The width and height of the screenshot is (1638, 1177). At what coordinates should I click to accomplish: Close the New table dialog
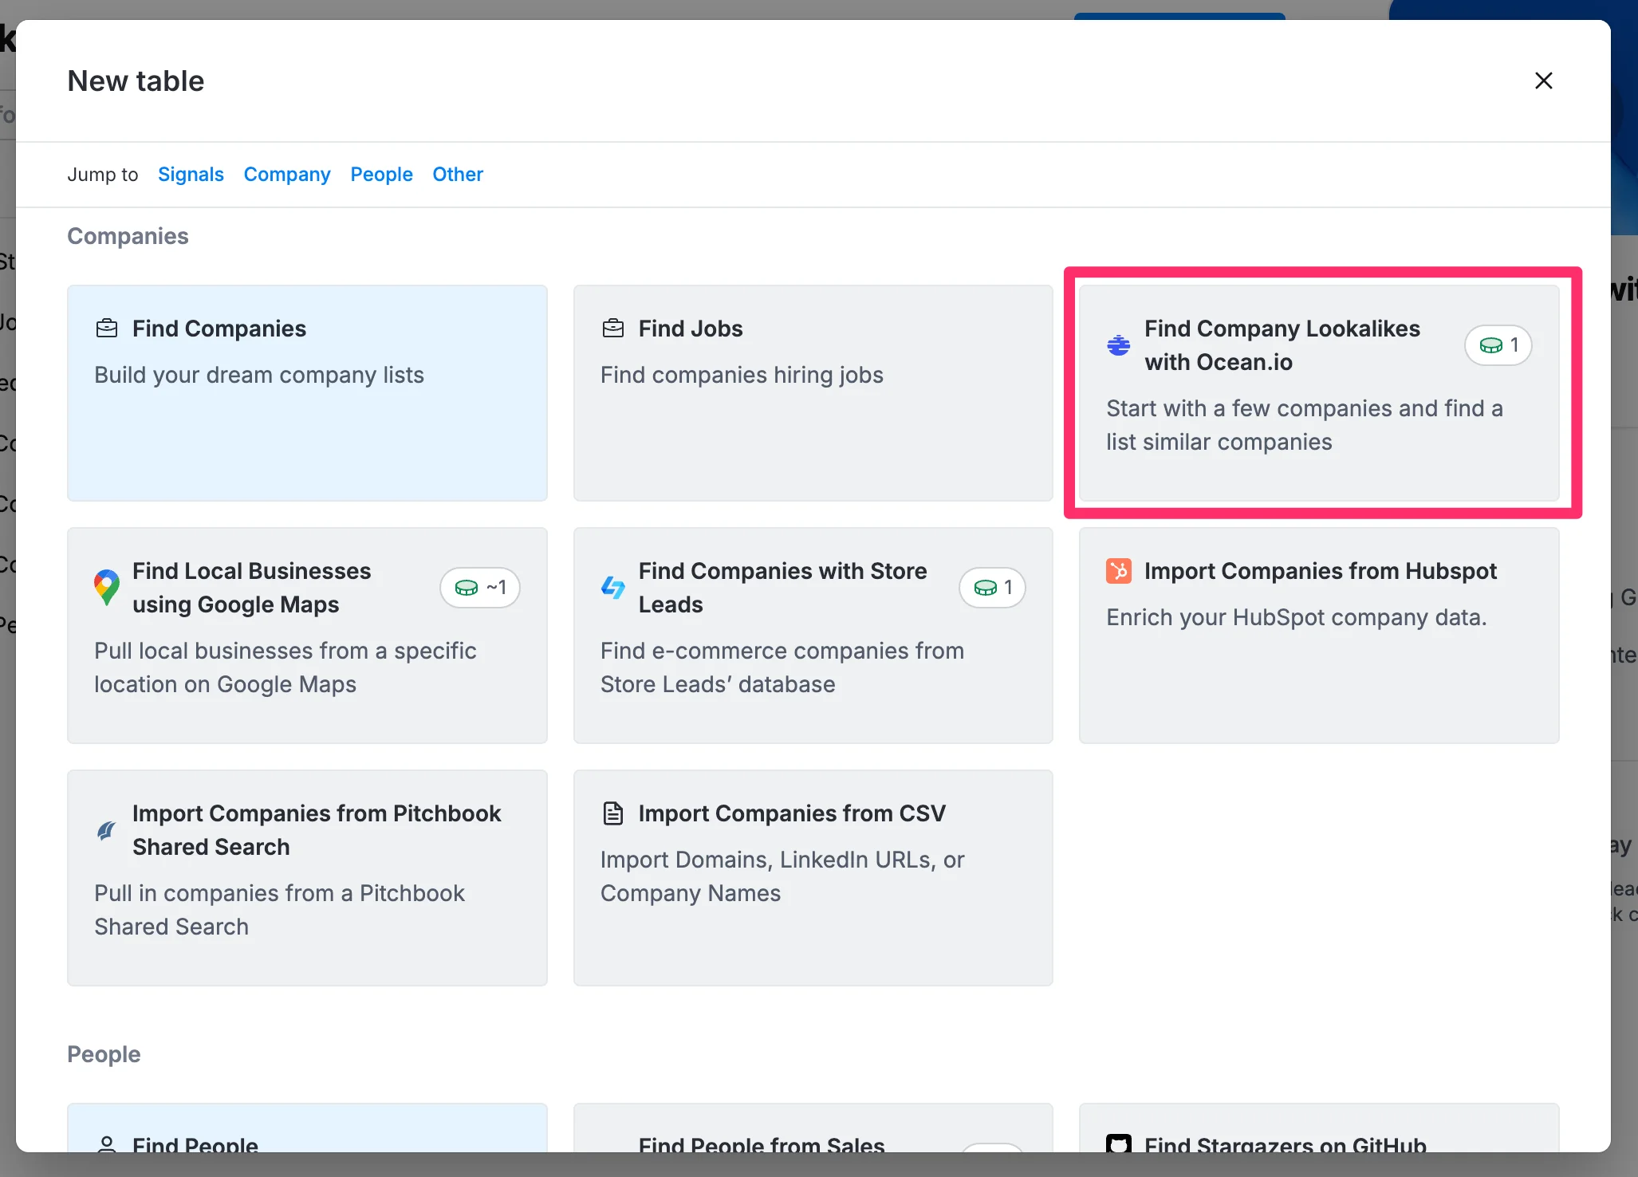coord(1543,81)
